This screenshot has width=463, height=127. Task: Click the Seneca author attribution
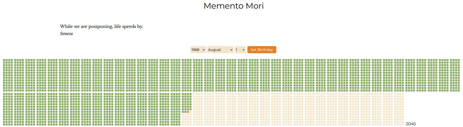[66, 33]
